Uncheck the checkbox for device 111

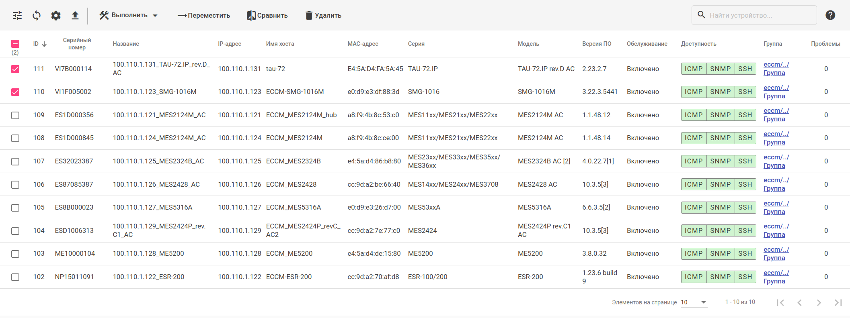click(x=15, y=69)
